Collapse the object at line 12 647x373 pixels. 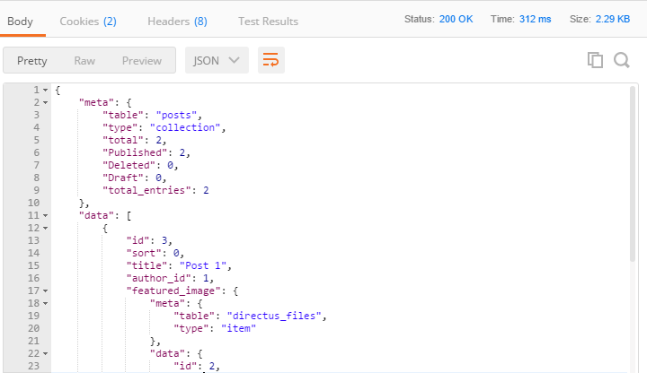click(x=46, y=228)
